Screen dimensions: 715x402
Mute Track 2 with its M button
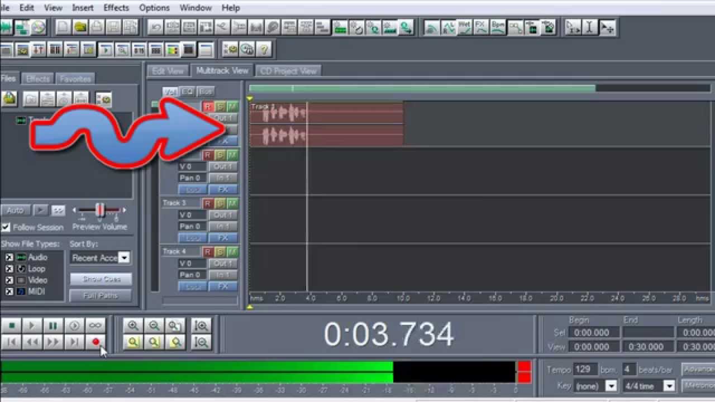pyautogui.click(x=232, y=155)
